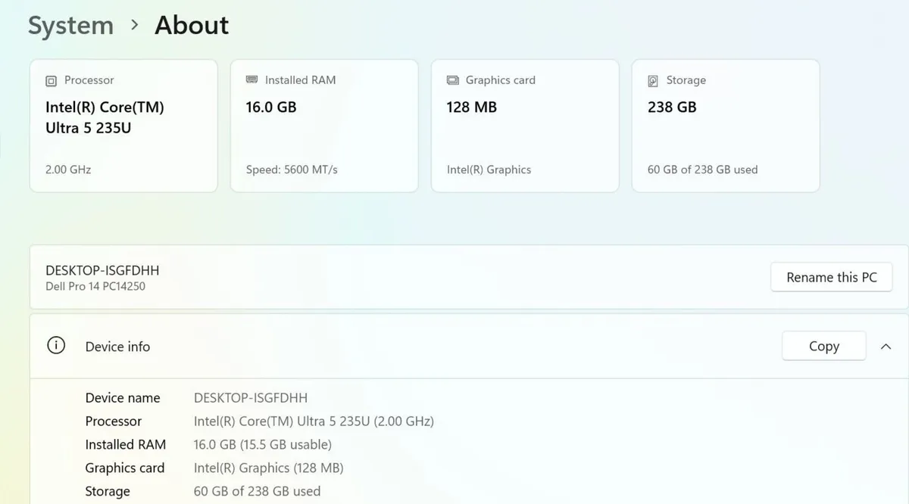Collapse the Device info section chevron
The width and height of the screenshot is (909, 504).
(x=886, y=347)
